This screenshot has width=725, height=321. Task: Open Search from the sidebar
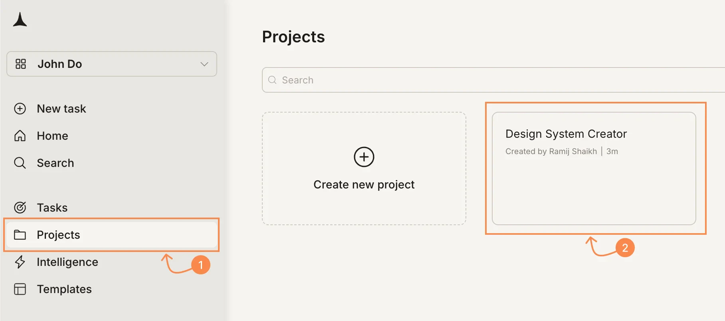pos(55,163)
